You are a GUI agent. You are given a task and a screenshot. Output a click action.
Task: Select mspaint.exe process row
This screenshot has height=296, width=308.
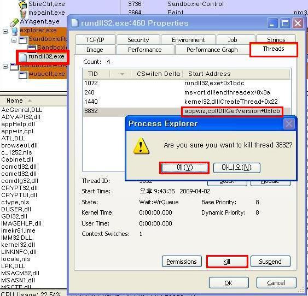[x=47, y=13]
